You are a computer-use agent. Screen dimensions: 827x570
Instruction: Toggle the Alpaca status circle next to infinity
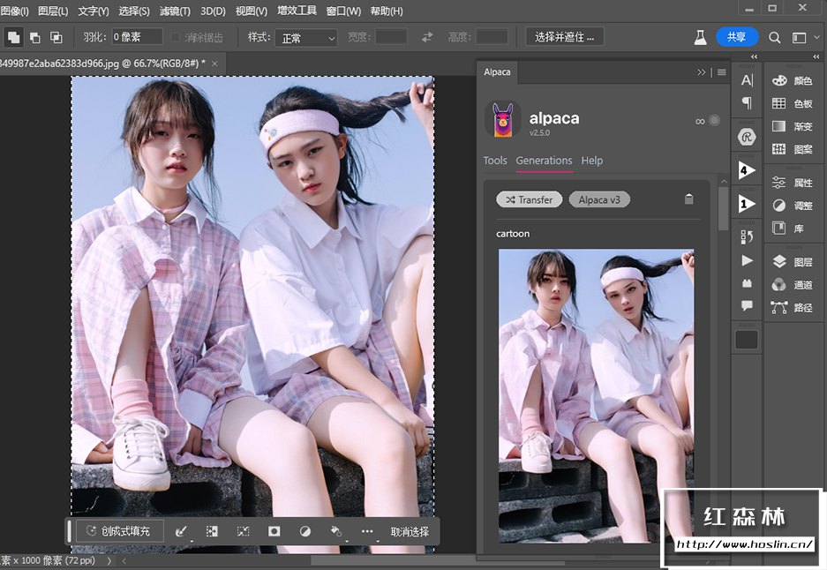pyautogui.click(x=714, y=121)
